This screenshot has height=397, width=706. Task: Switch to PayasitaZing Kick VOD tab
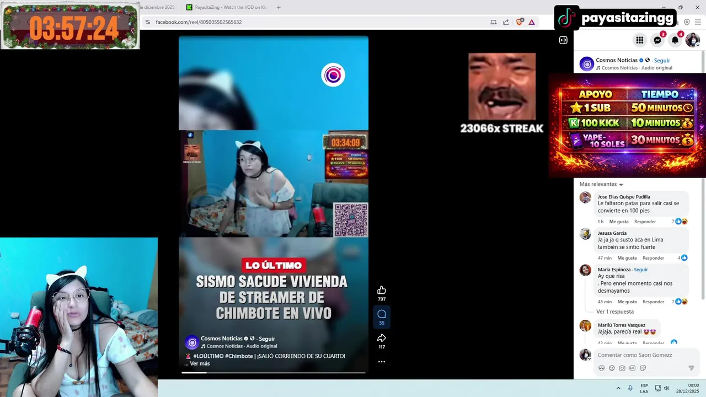[x=226, y=7]
